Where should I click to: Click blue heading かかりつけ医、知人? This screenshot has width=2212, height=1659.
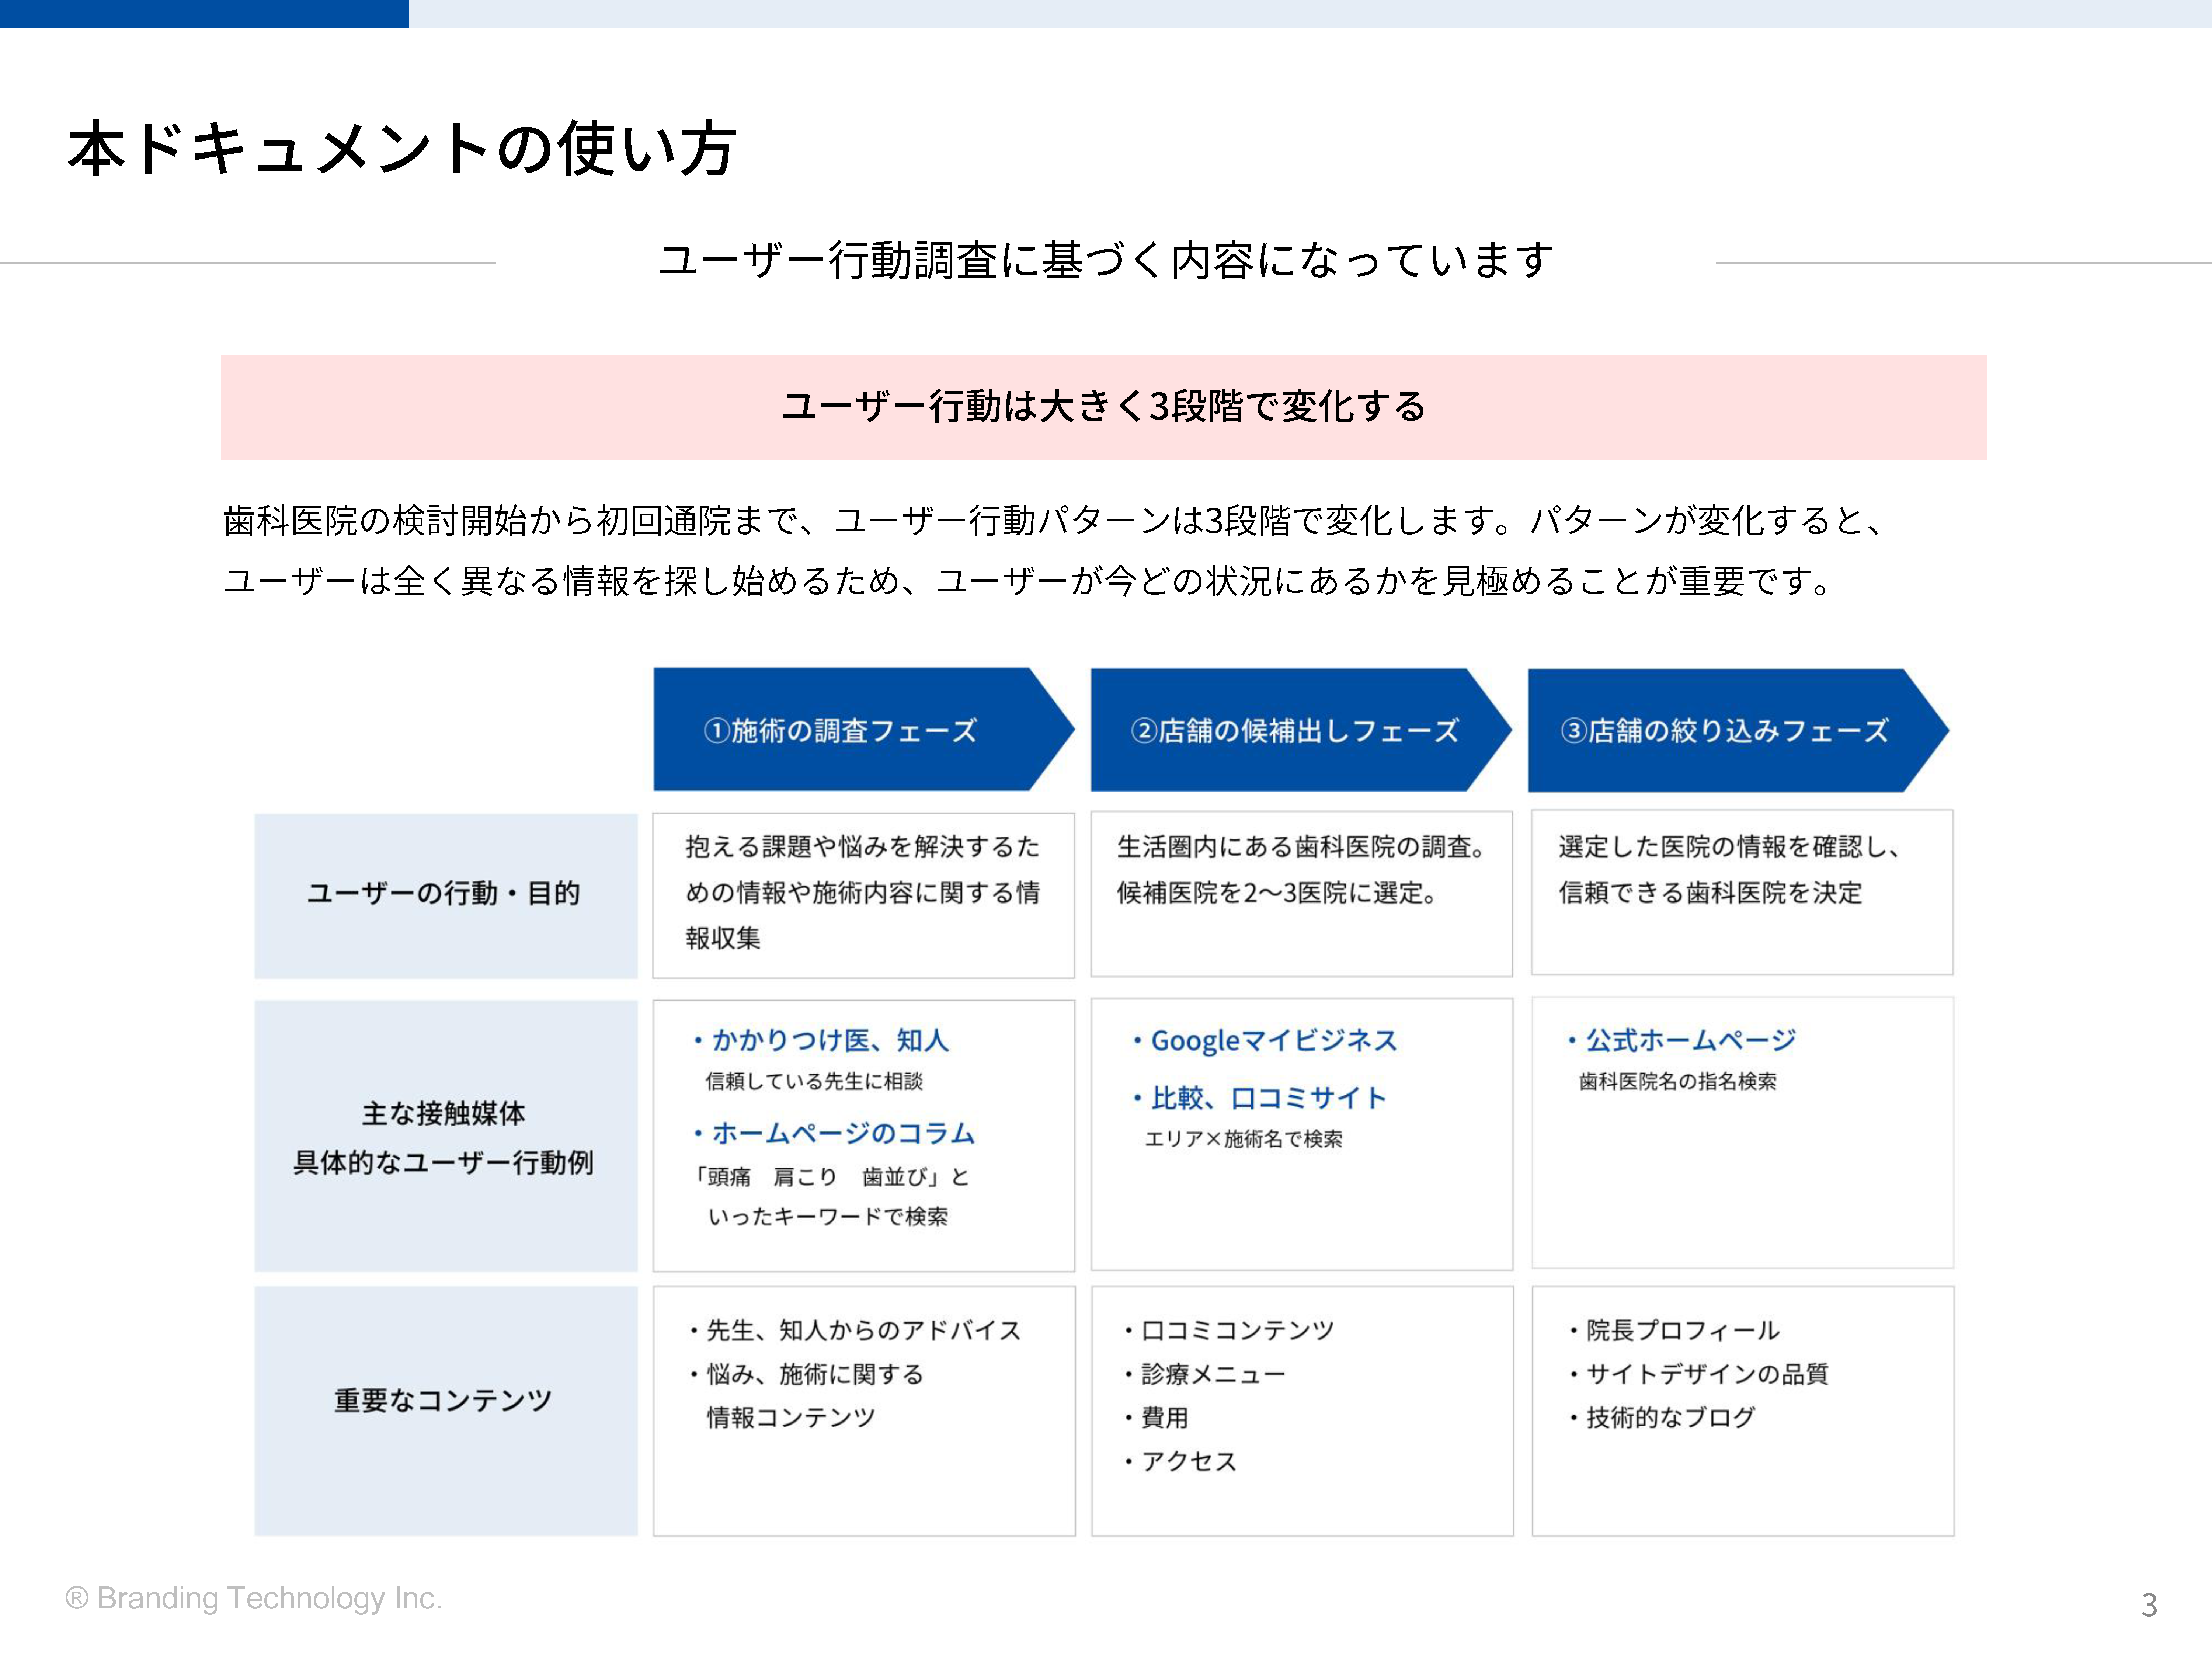[822, 1041]
